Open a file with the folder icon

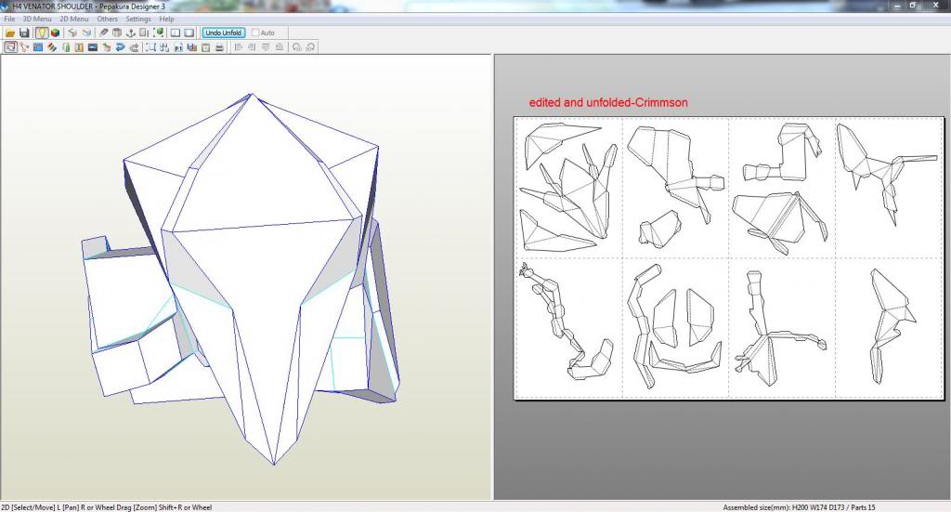pyautogui.click(x=10, y=33)
